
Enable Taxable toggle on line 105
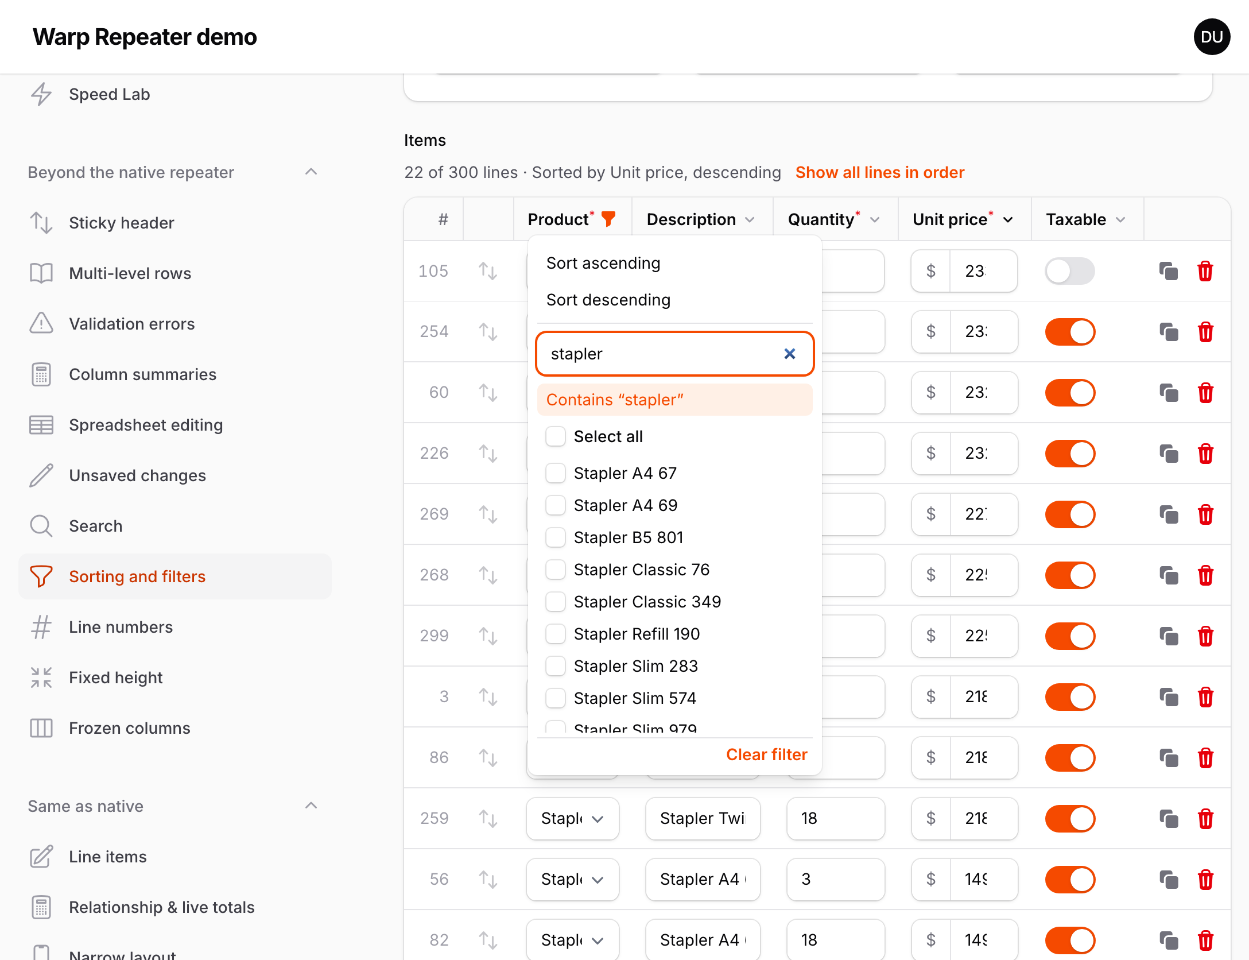1070,271
